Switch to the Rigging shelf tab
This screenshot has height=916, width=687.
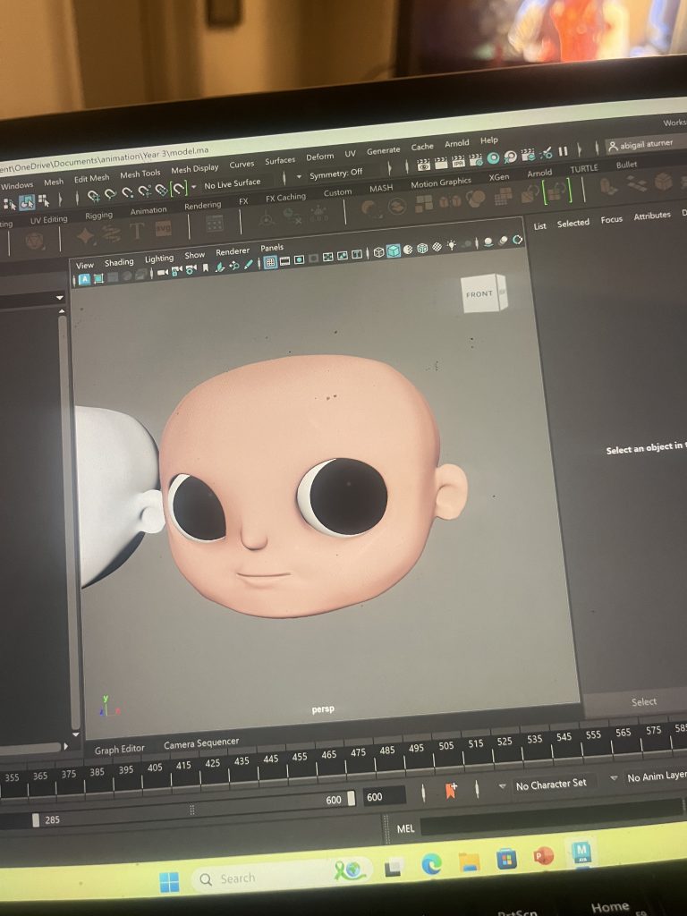click(x=98, y=216)
